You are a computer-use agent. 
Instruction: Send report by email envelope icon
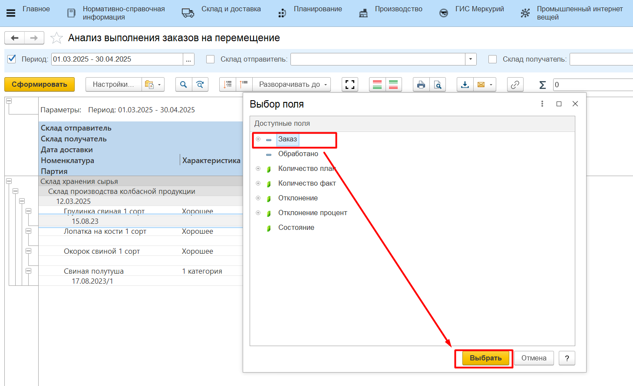pyautogui.click(x=481, y=85)
